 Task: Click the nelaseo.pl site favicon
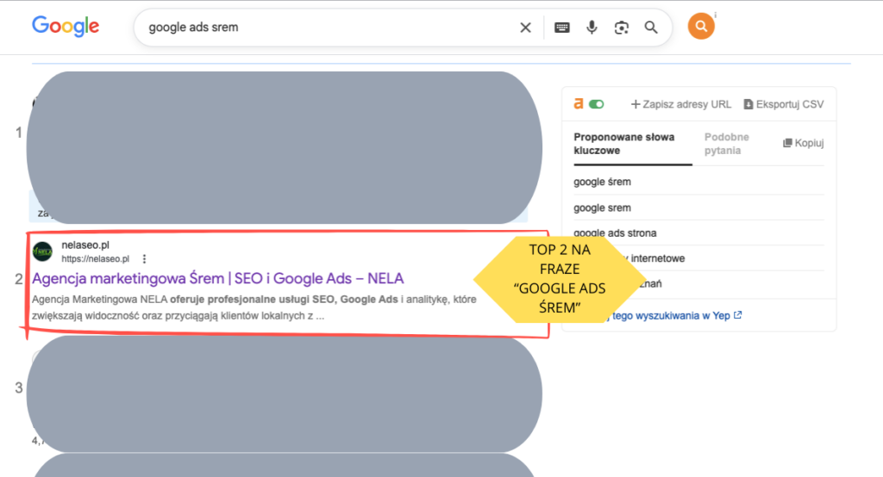(42, 251)
